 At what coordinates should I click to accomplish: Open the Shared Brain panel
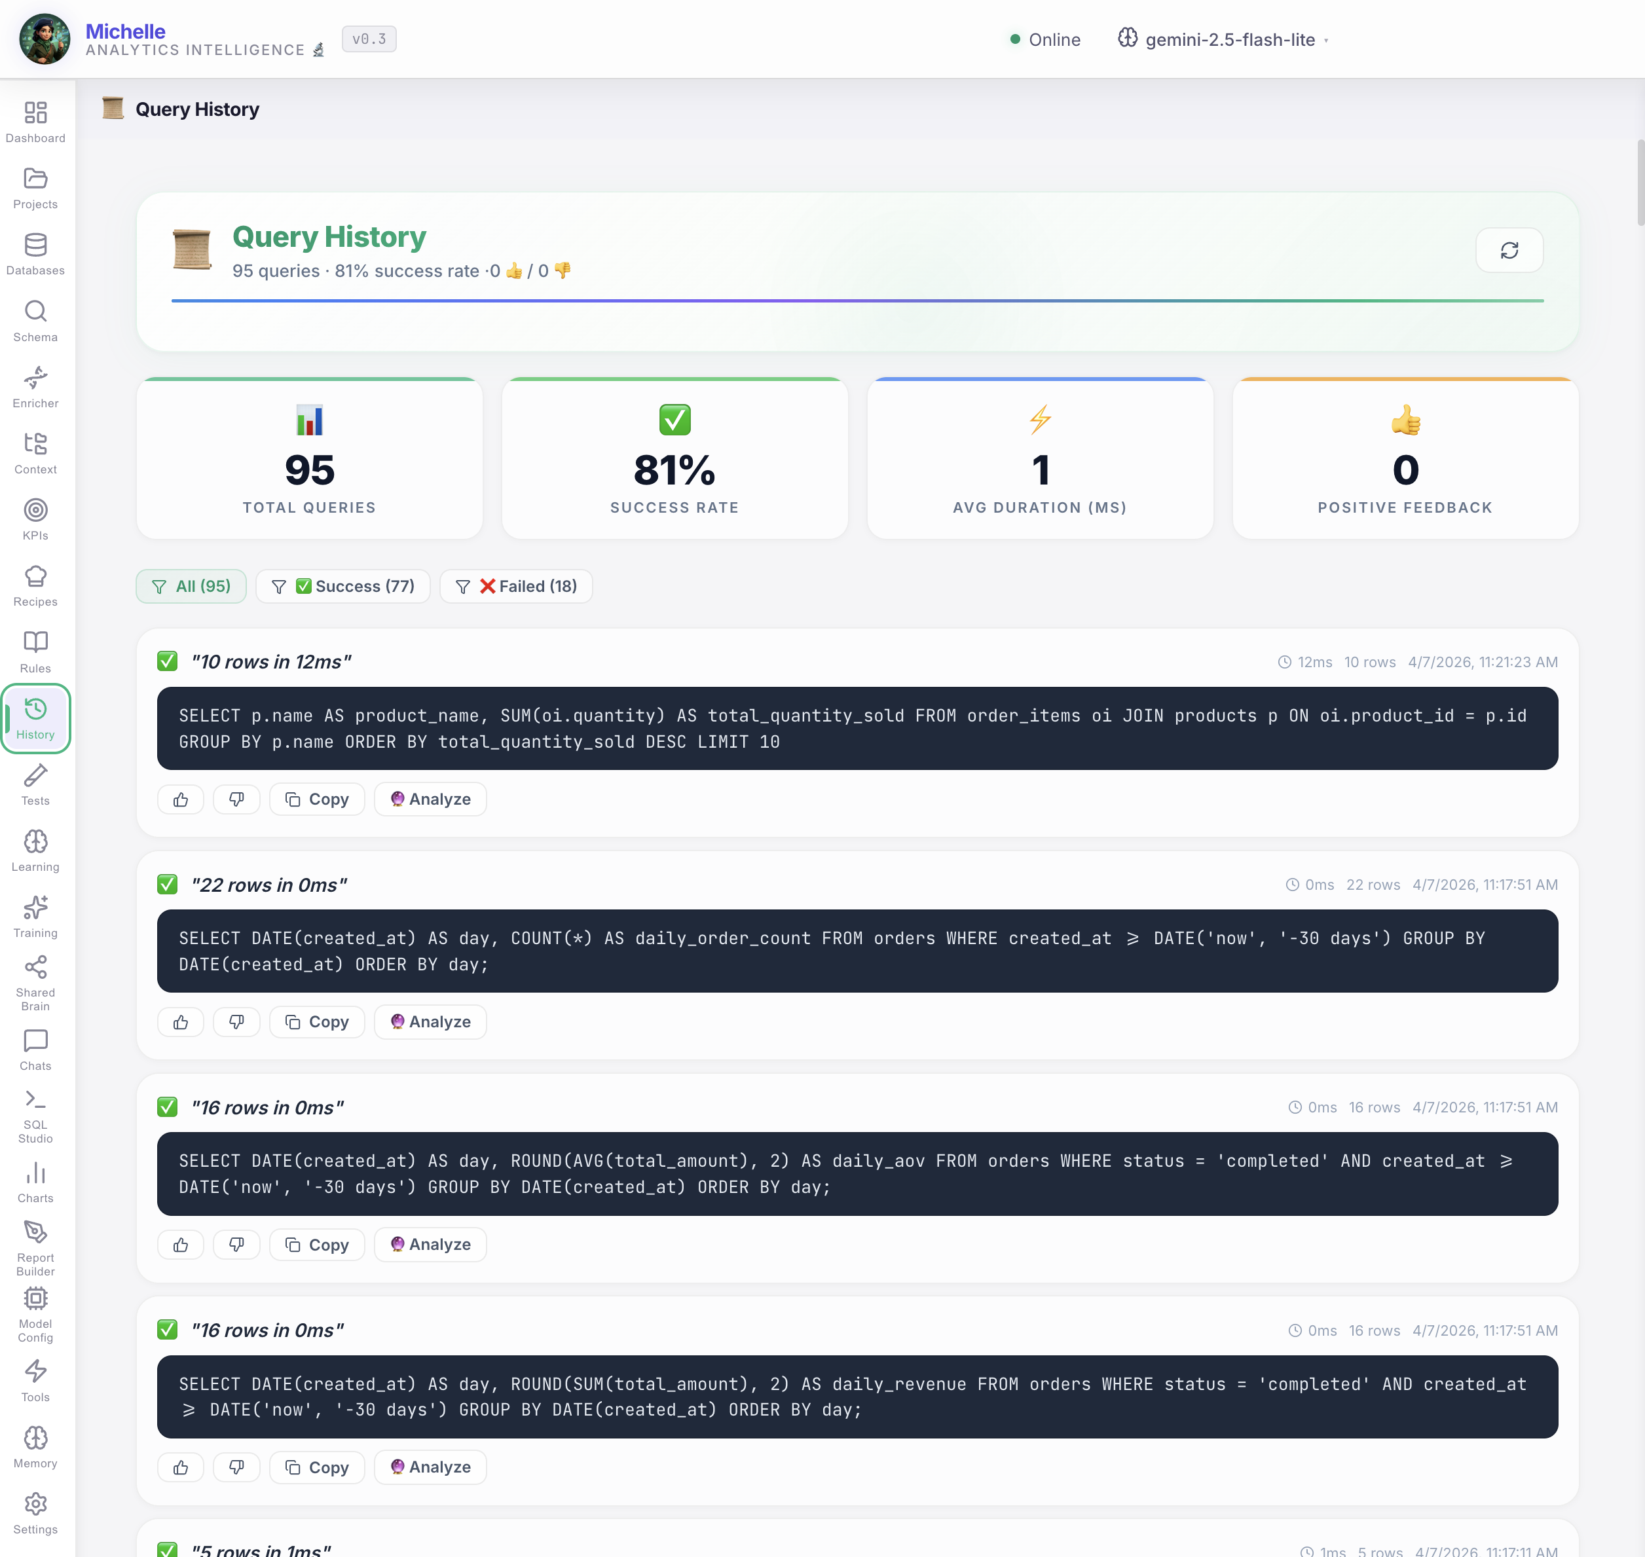pyautogui.click(x=35, y=982)
